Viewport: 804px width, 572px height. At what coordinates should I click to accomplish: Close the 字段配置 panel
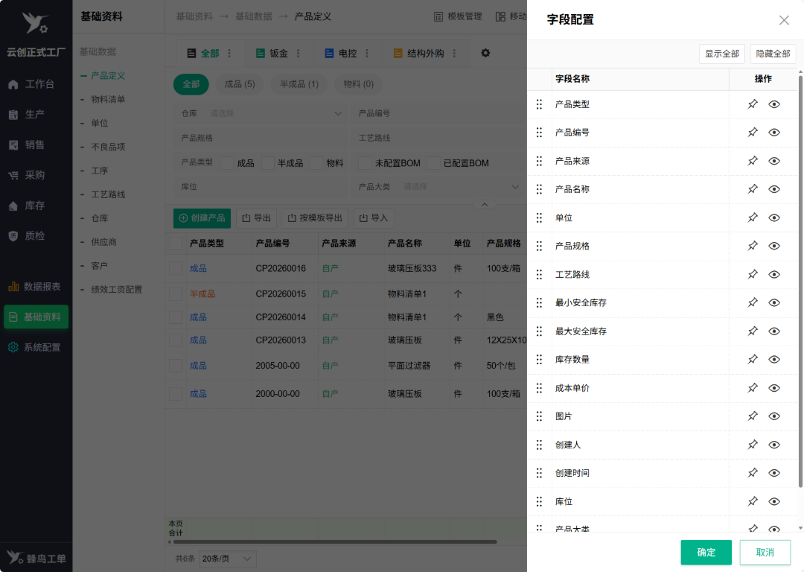coord(784,20)
